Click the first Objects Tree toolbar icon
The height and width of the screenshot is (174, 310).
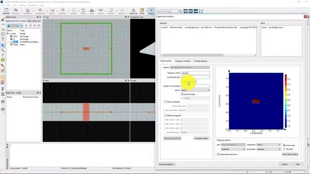[9, 26]
